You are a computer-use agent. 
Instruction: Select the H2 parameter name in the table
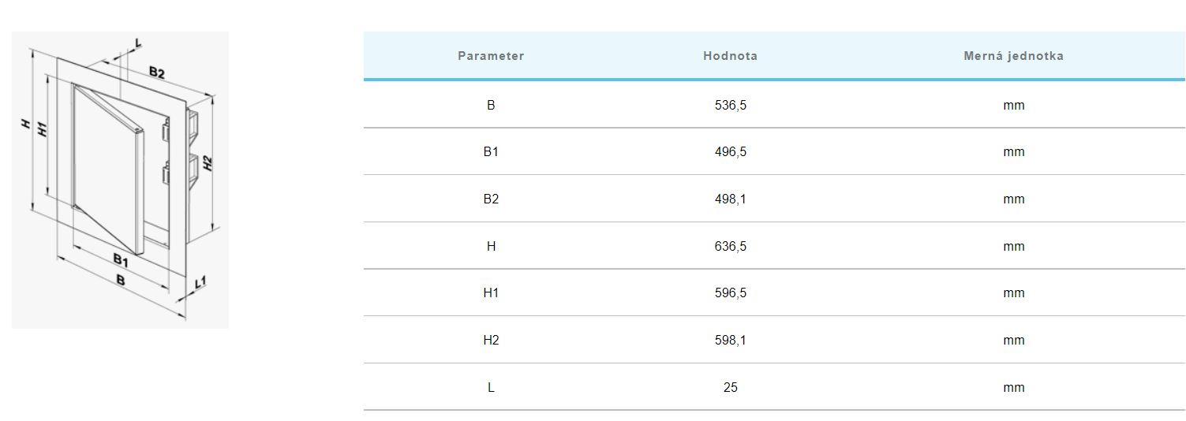(x=491, y=340)
